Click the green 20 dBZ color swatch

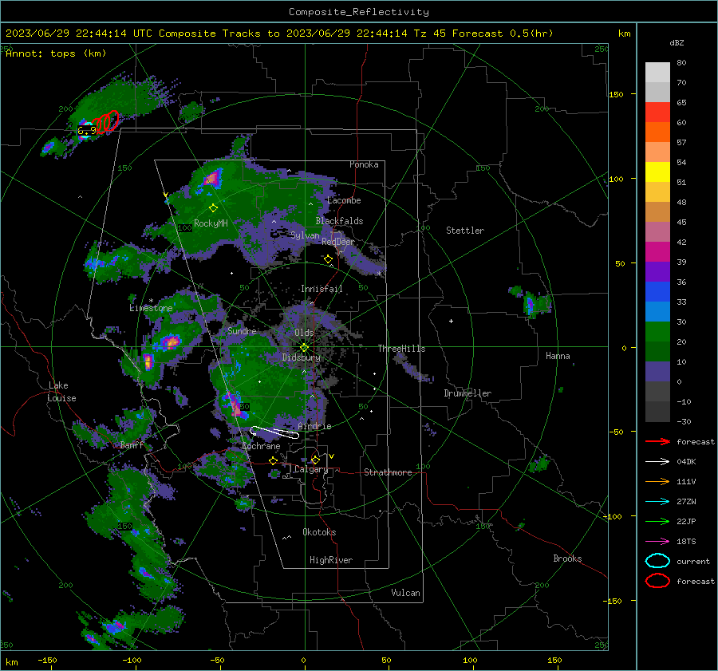point(657,332)
